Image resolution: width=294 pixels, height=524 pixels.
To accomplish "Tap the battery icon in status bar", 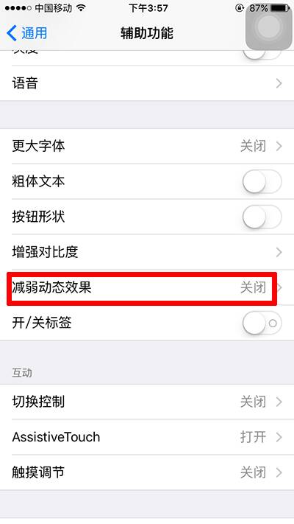I will pyautogui.click(x=280, y=7).
